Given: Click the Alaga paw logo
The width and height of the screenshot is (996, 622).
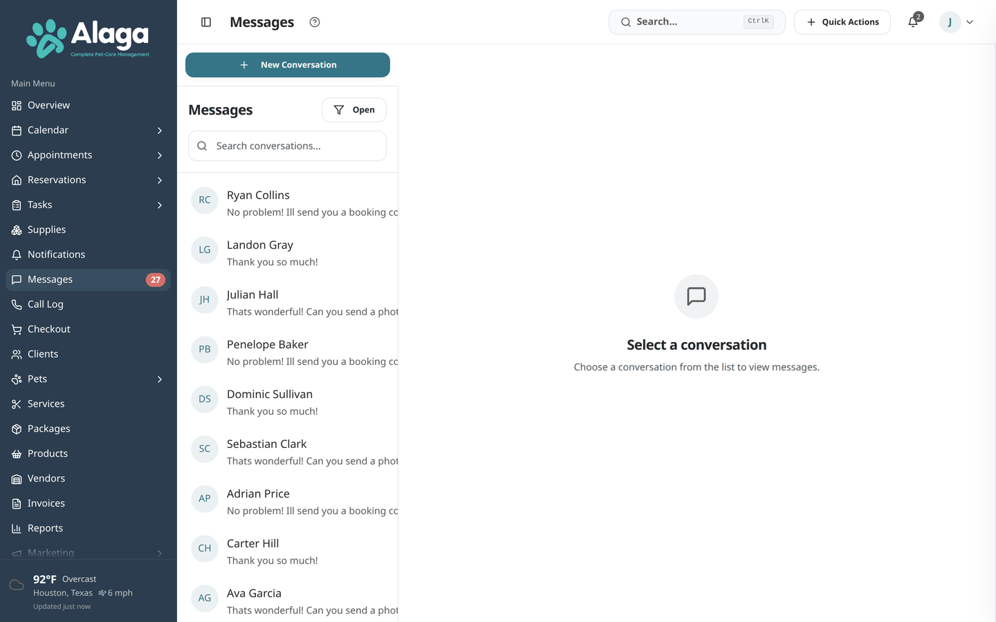Looking at the screenshot, I should click(88, 38).
